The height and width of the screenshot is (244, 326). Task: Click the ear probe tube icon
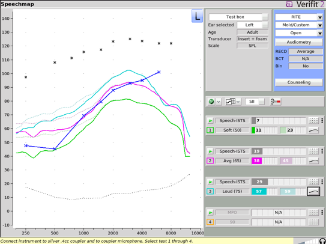tap(276, 102)
